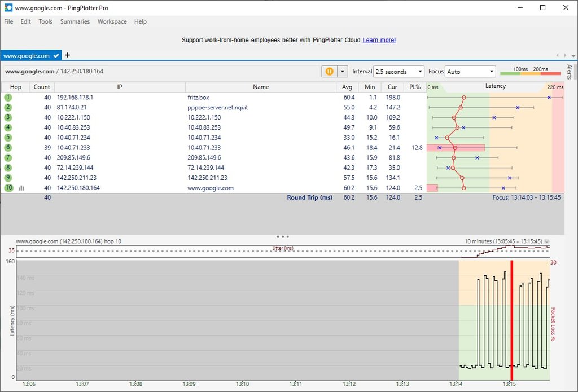Select IP cell 209.85.149.6
This screenshot has width=578, height=392.
[73, 158]
